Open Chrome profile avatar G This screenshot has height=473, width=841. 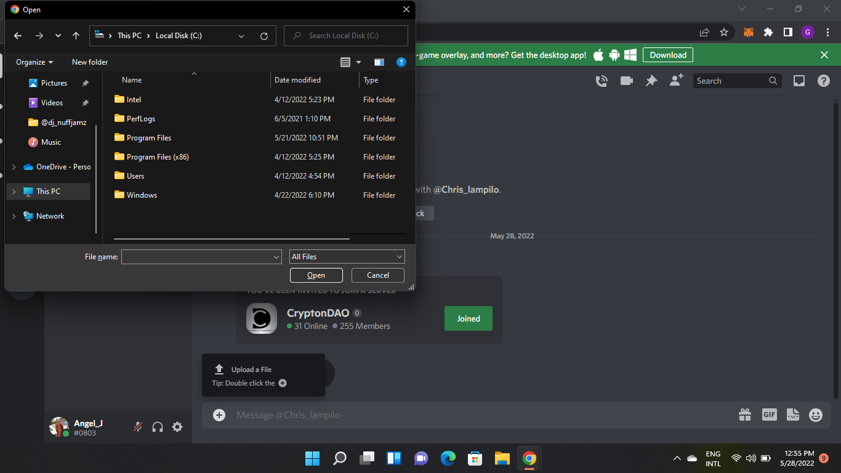pyautogui.click(x=808, y=32)
